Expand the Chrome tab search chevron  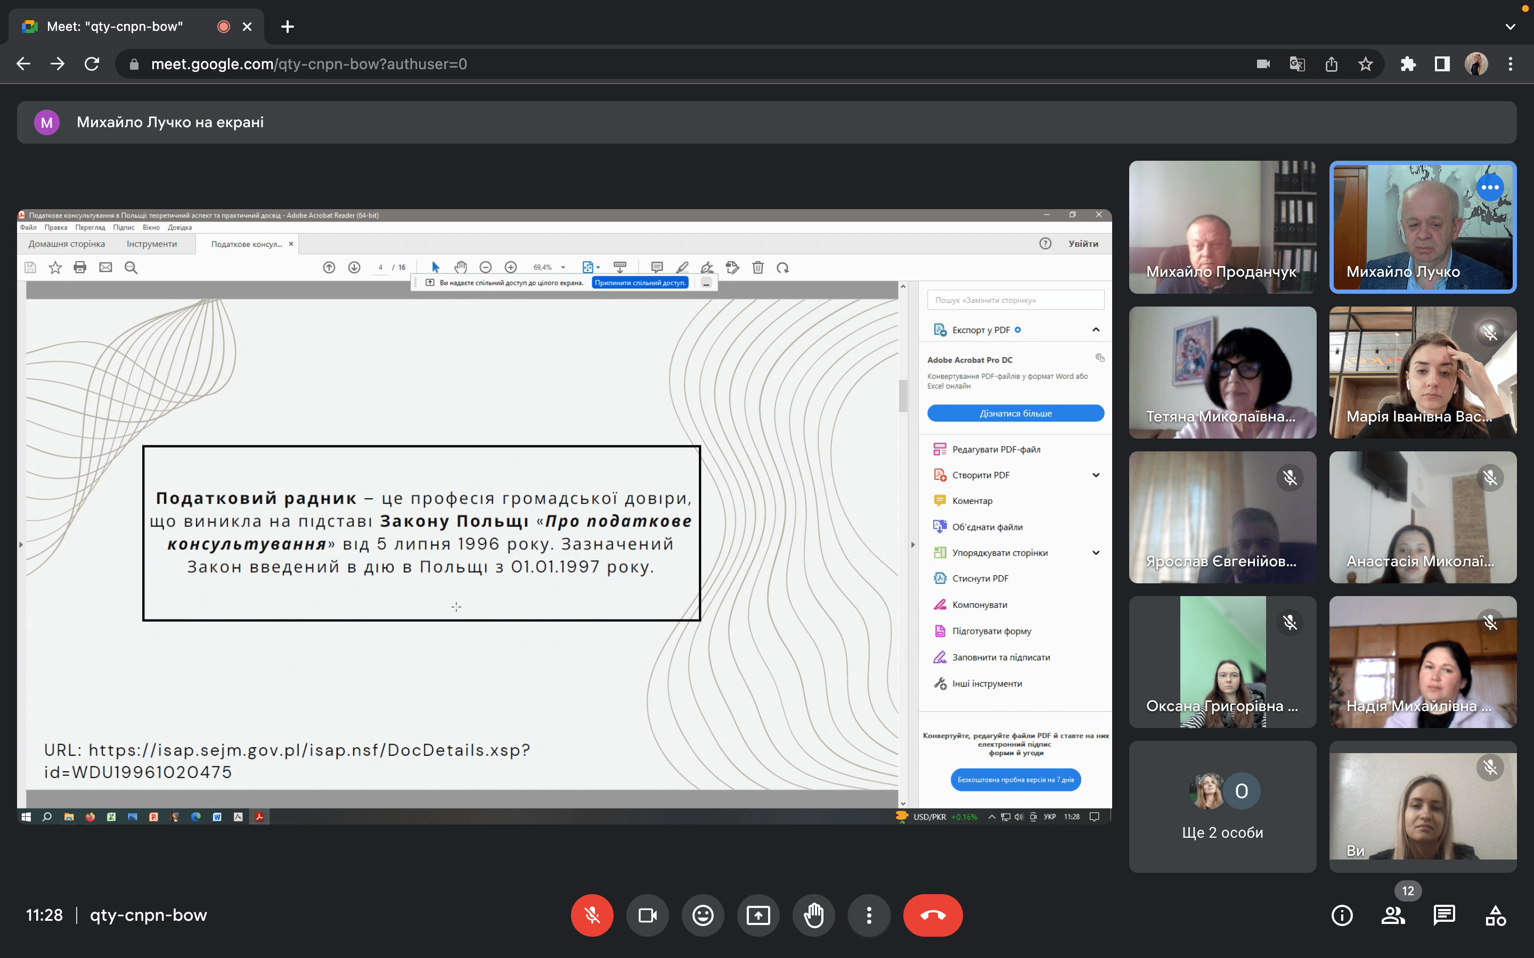[1510, 27]
